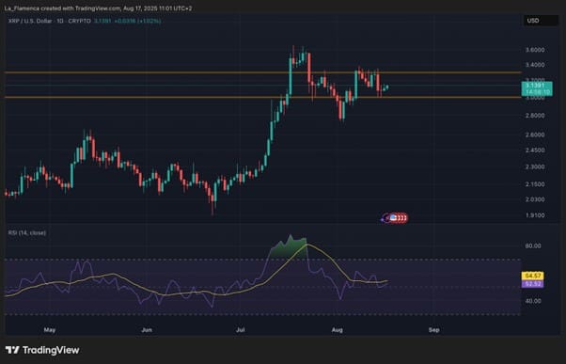Open the USD currency selector
This screenshot has height=364, width=566.
click(541, 21)
